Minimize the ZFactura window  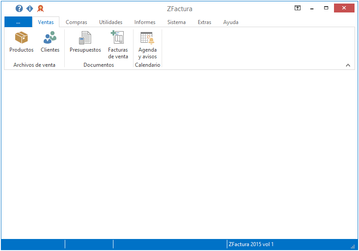pyautogui.click(x=312, y=8)
